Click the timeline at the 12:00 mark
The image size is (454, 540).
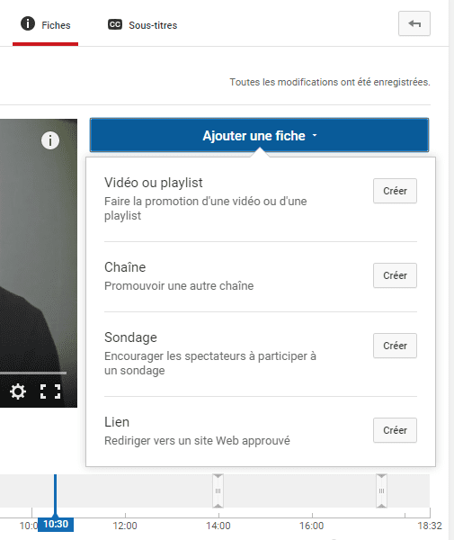125,526
